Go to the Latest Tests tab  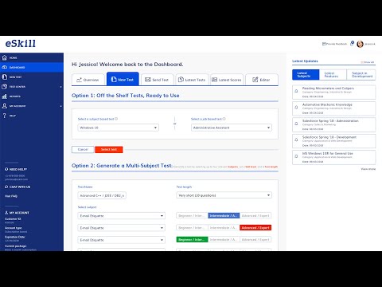coord(192,80)
